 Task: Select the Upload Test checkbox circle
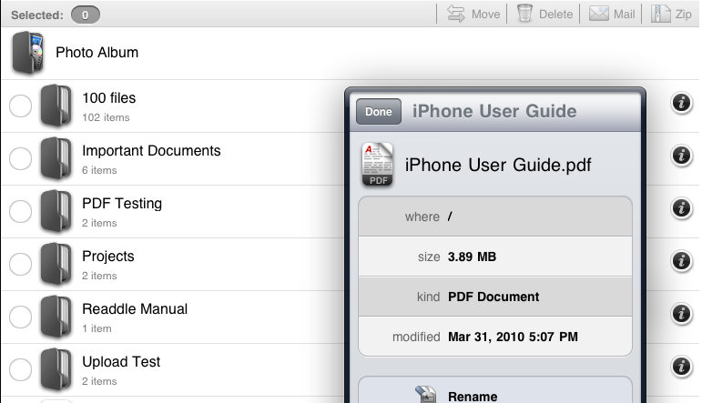(21, 370)
